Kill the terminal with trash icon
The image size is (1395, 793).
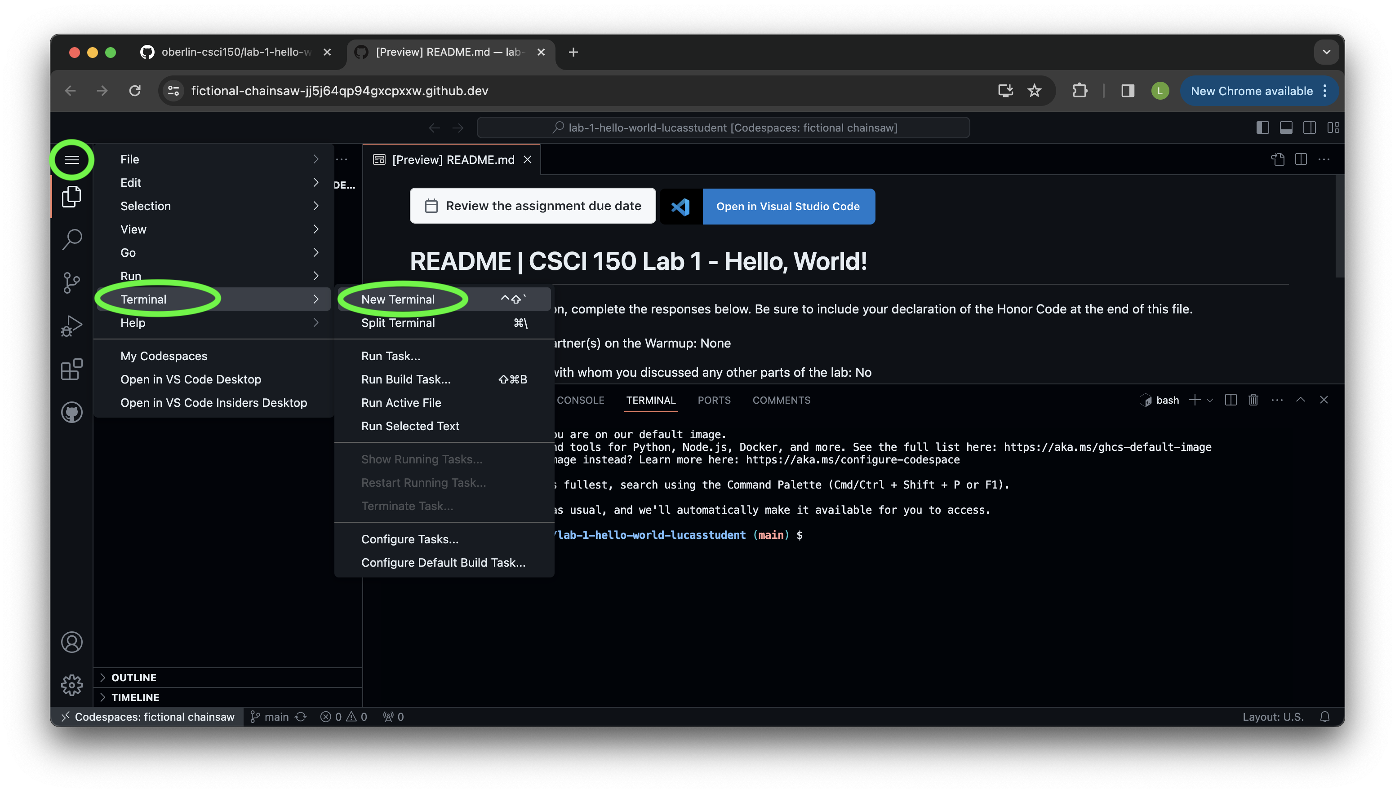tap(1253, 400)
